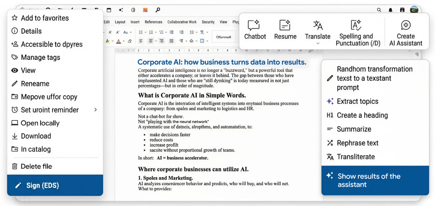Viewport: 435px width, 206px height.
Task: Select the justify text alignment icon
Action: (x=172, y=41)
